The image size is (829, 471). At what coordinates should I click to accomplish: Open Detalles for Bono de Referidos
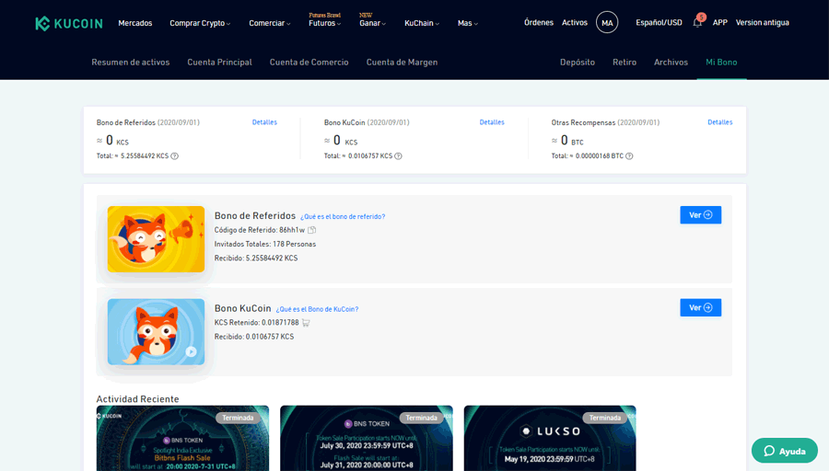[264, 122]
